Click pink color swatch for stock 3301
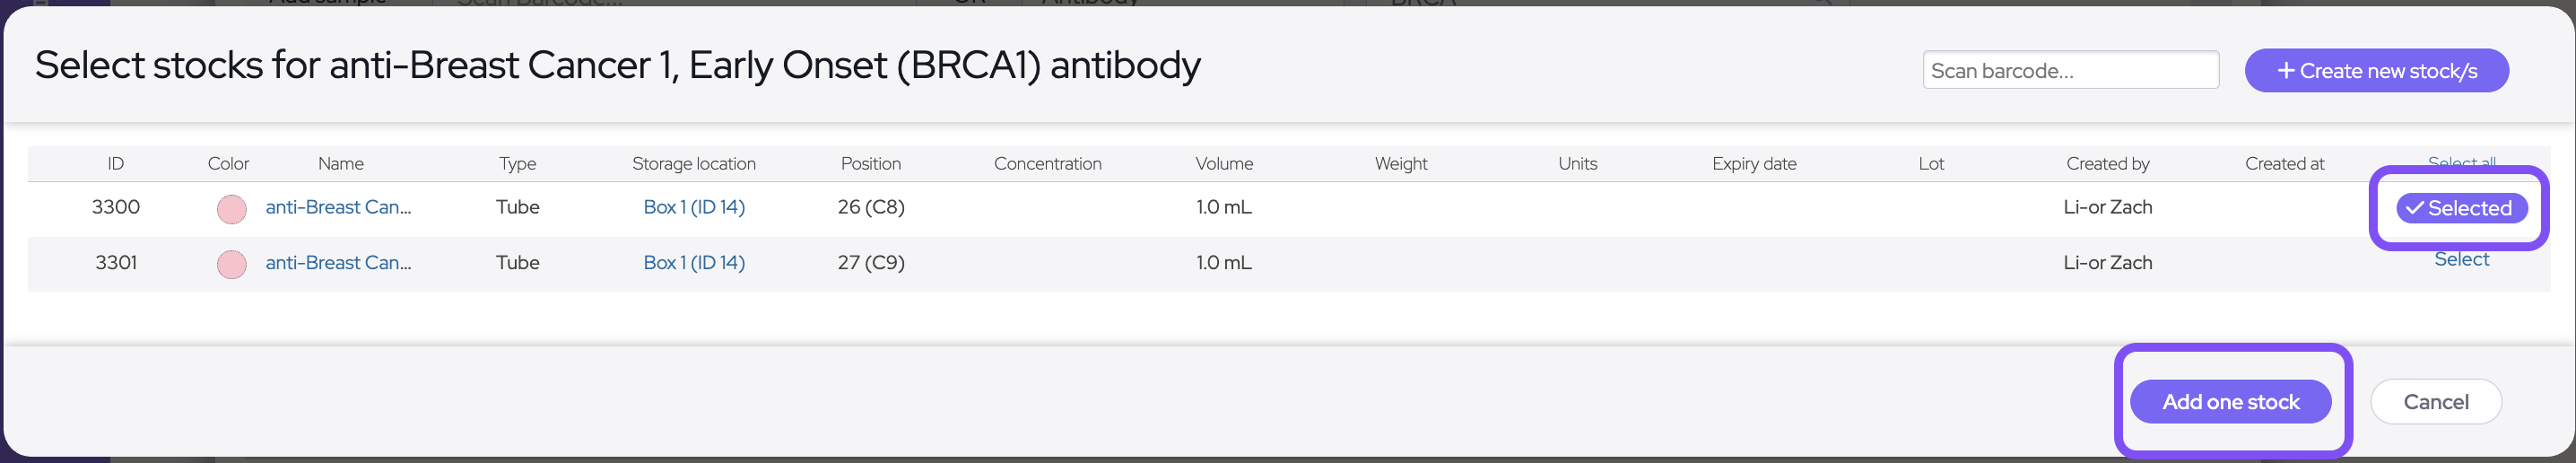This screenshot has width=2576, height=463. [x=232, y=264]
